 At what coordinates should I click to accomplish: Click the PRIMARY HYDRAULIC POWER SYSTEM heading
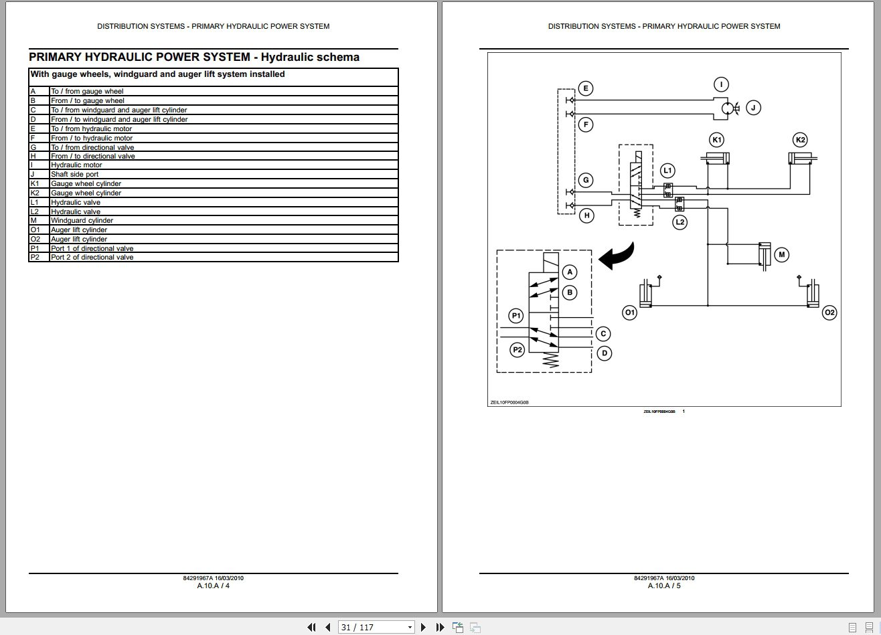click(194, 57)
